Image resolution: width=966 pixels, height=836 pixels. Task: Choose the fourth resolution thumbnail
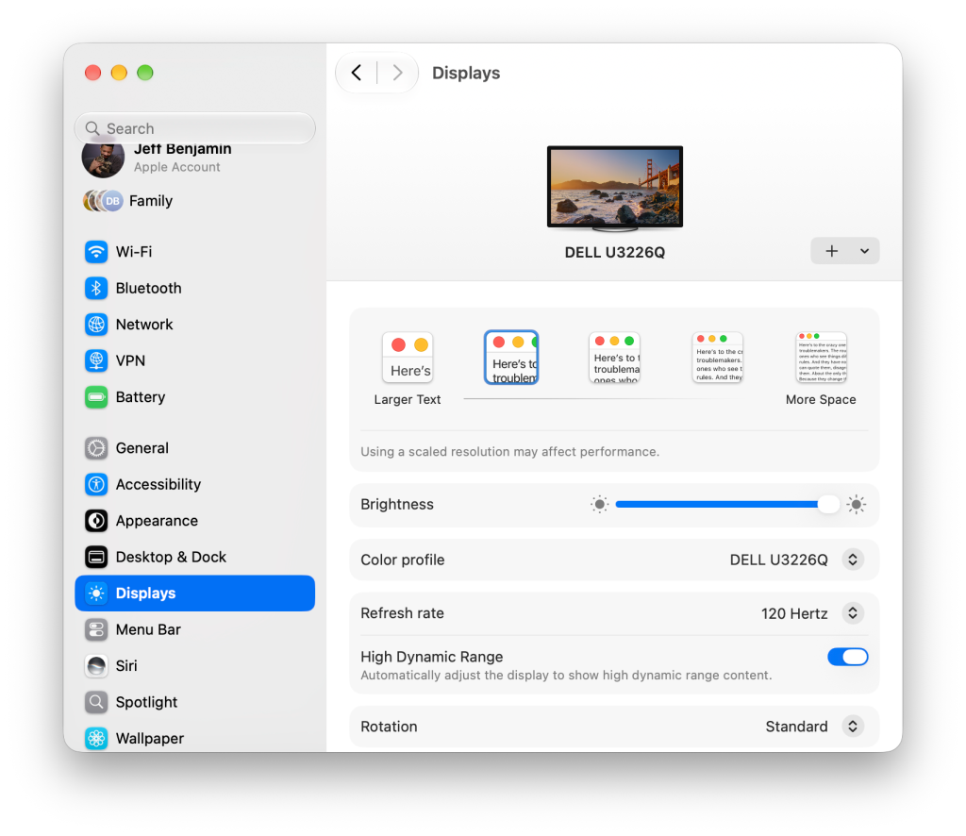[x=718, y=358]
